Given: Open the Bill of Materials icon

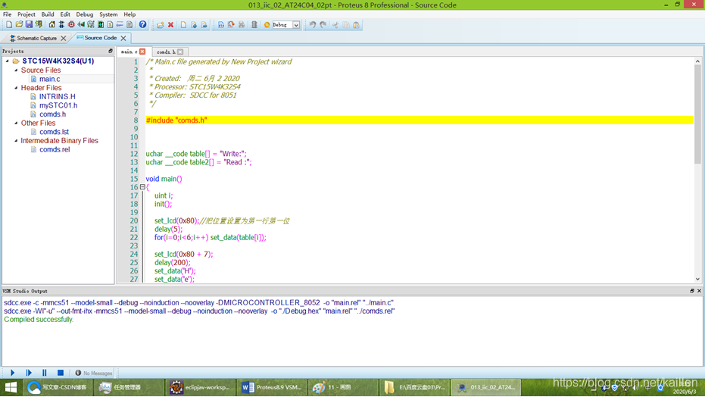Looking at the screenshot, I should tap(110, 25).
